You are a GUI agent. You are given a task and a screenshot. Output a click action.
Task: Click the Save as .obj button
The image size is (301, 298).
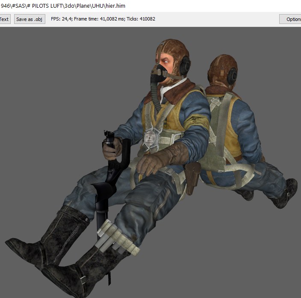(30, 19)
